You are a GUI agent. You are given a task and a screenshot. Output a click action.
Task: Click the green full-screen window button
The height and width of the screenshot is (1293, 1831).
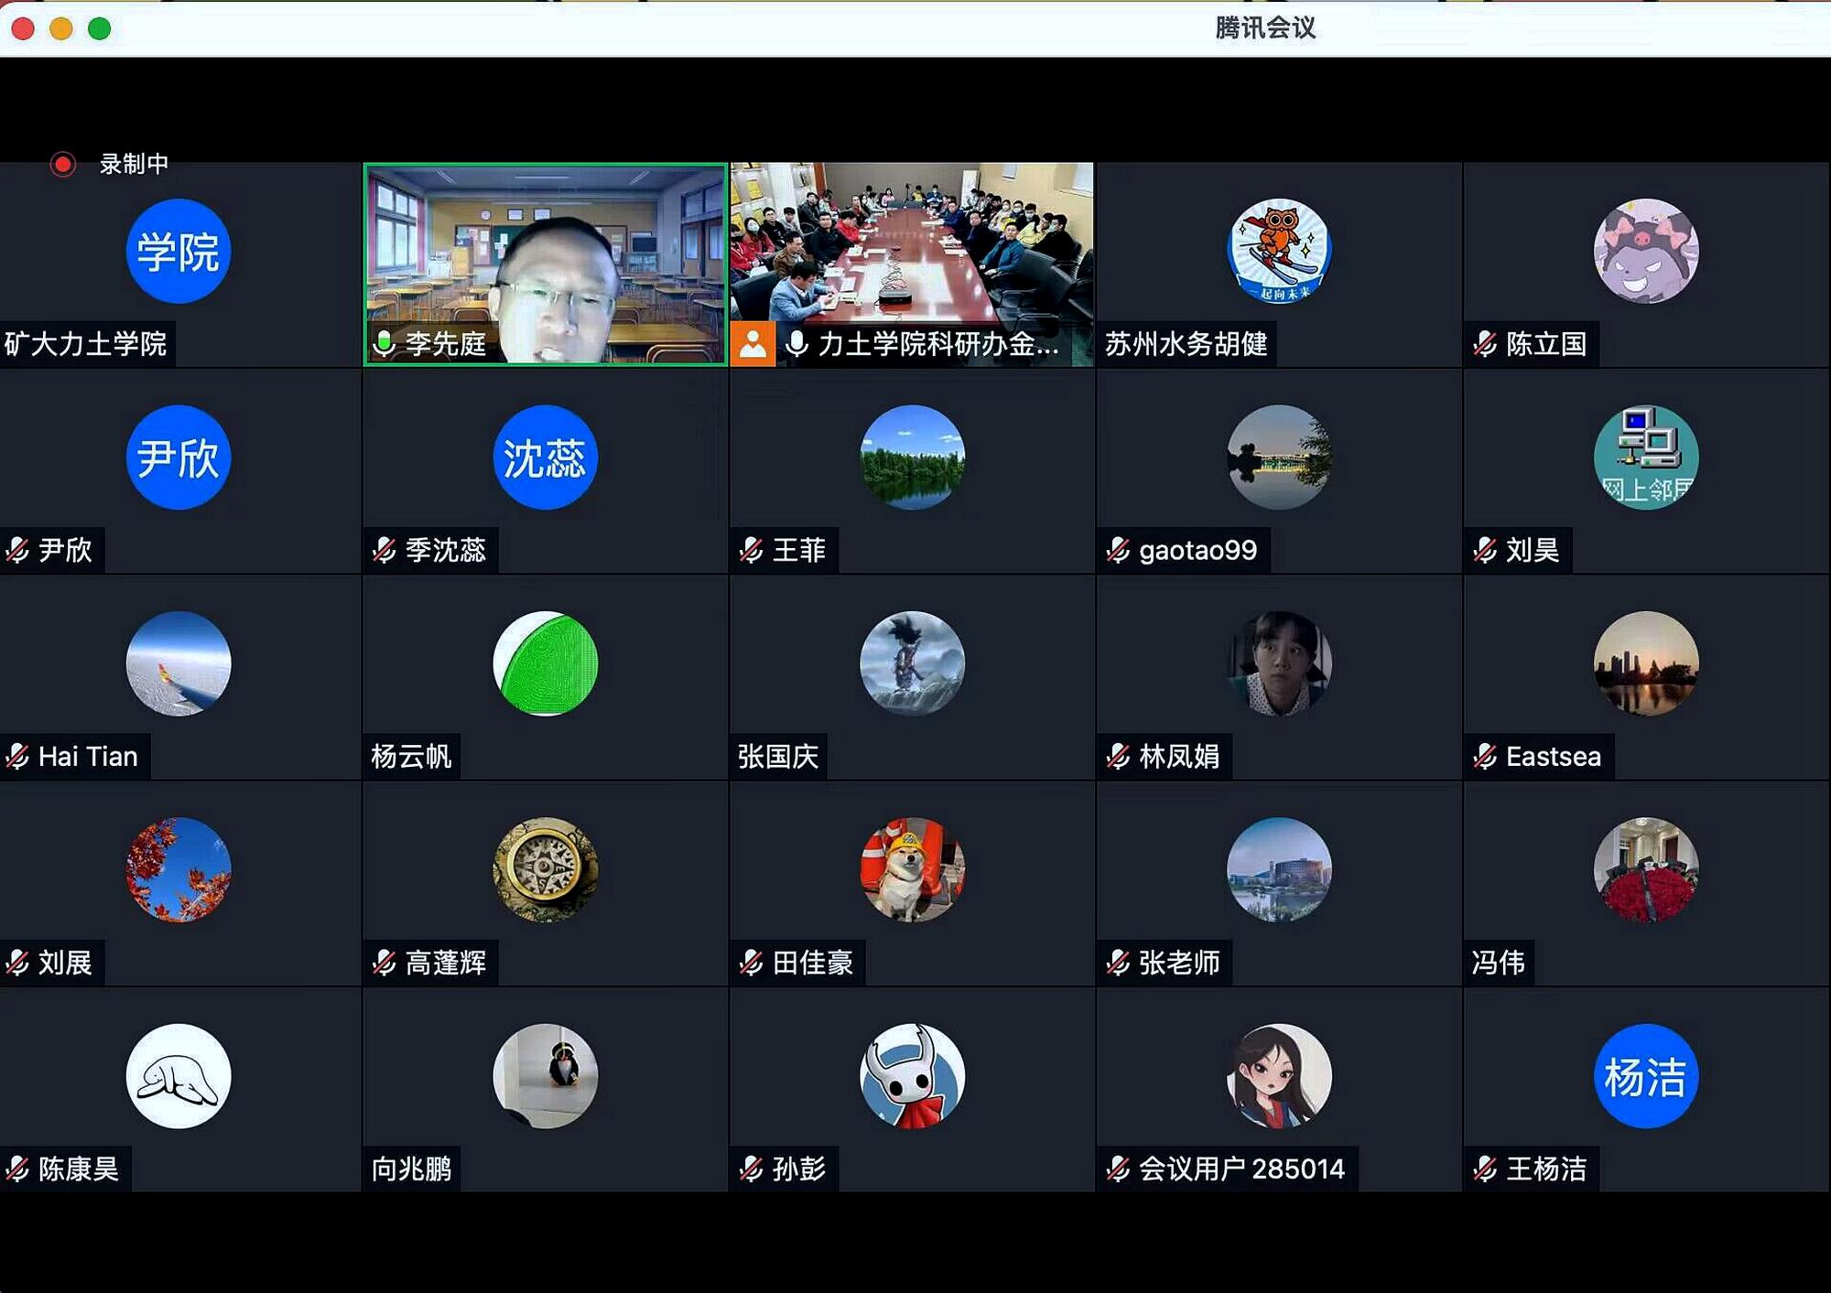[100, 29]
